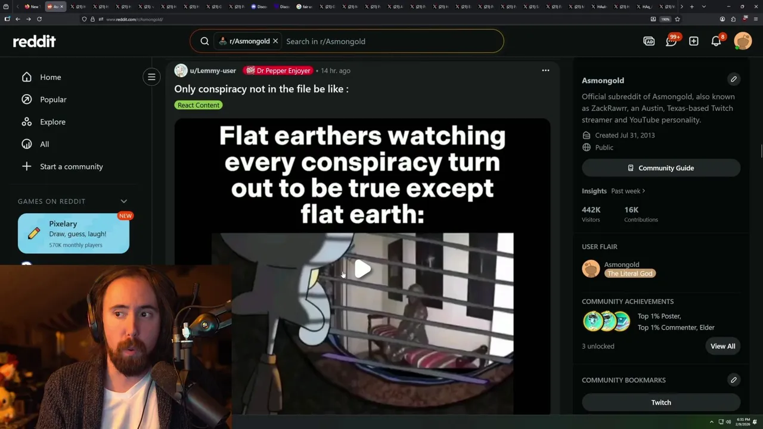
Task: Open the post title Only conspiracy not in the file
Action: [261, 89]
